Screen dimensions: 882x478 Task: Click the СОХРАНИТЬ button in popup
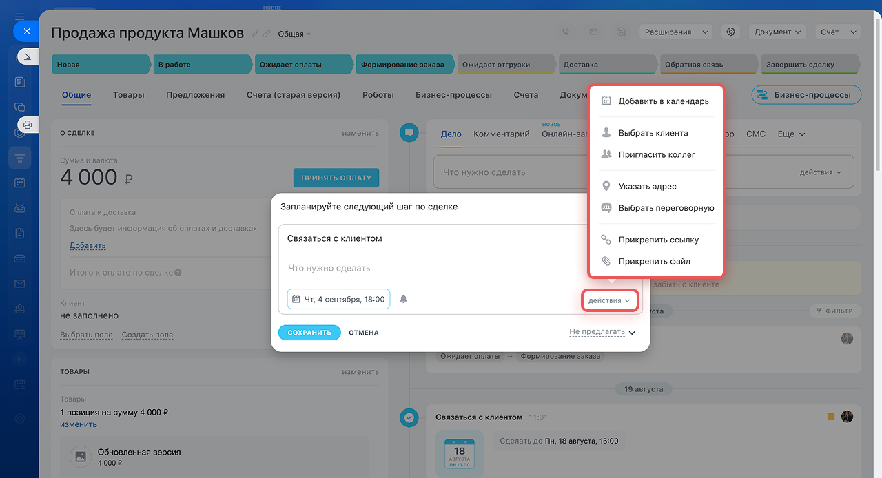(x=309, y=333)
